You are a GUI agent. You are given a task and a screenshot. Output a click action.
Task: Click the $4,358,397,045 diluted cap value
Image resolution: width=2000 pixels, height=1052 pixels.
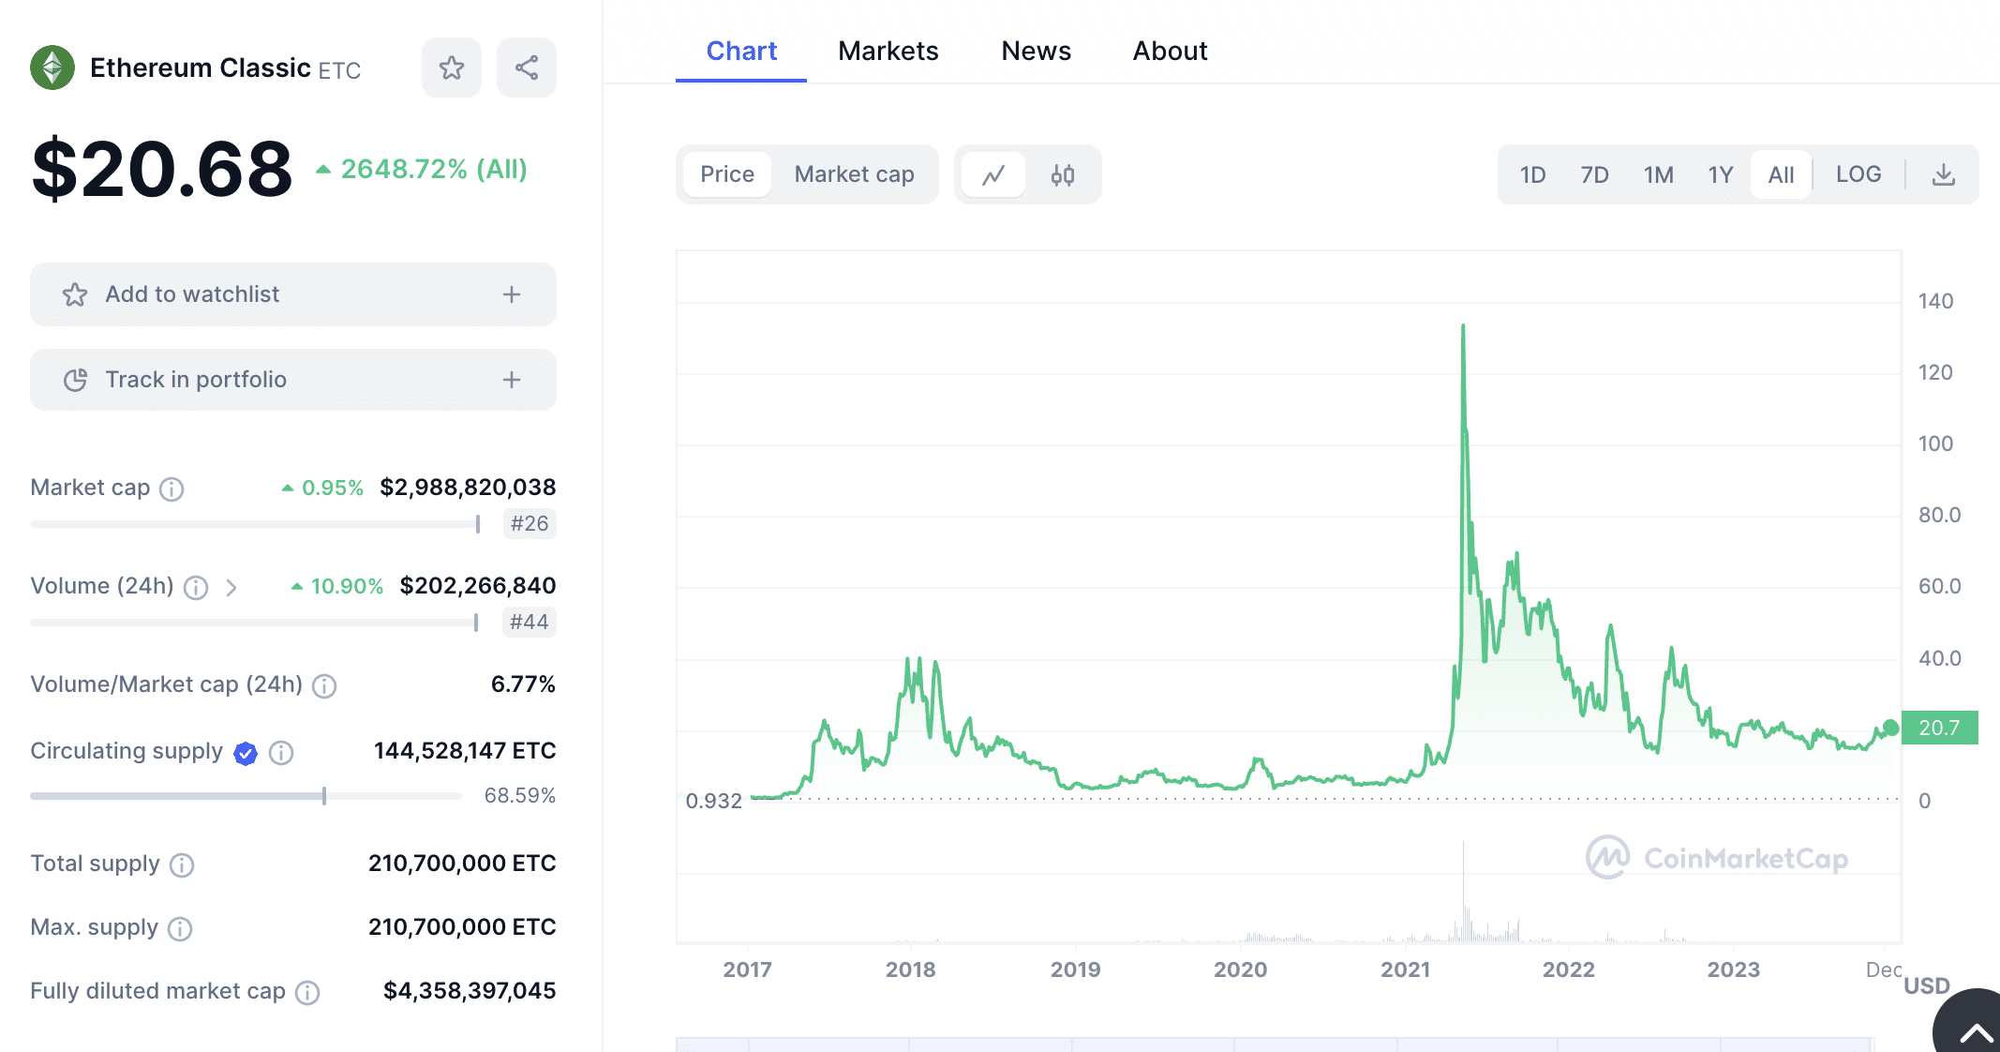(x=470, y=991)
